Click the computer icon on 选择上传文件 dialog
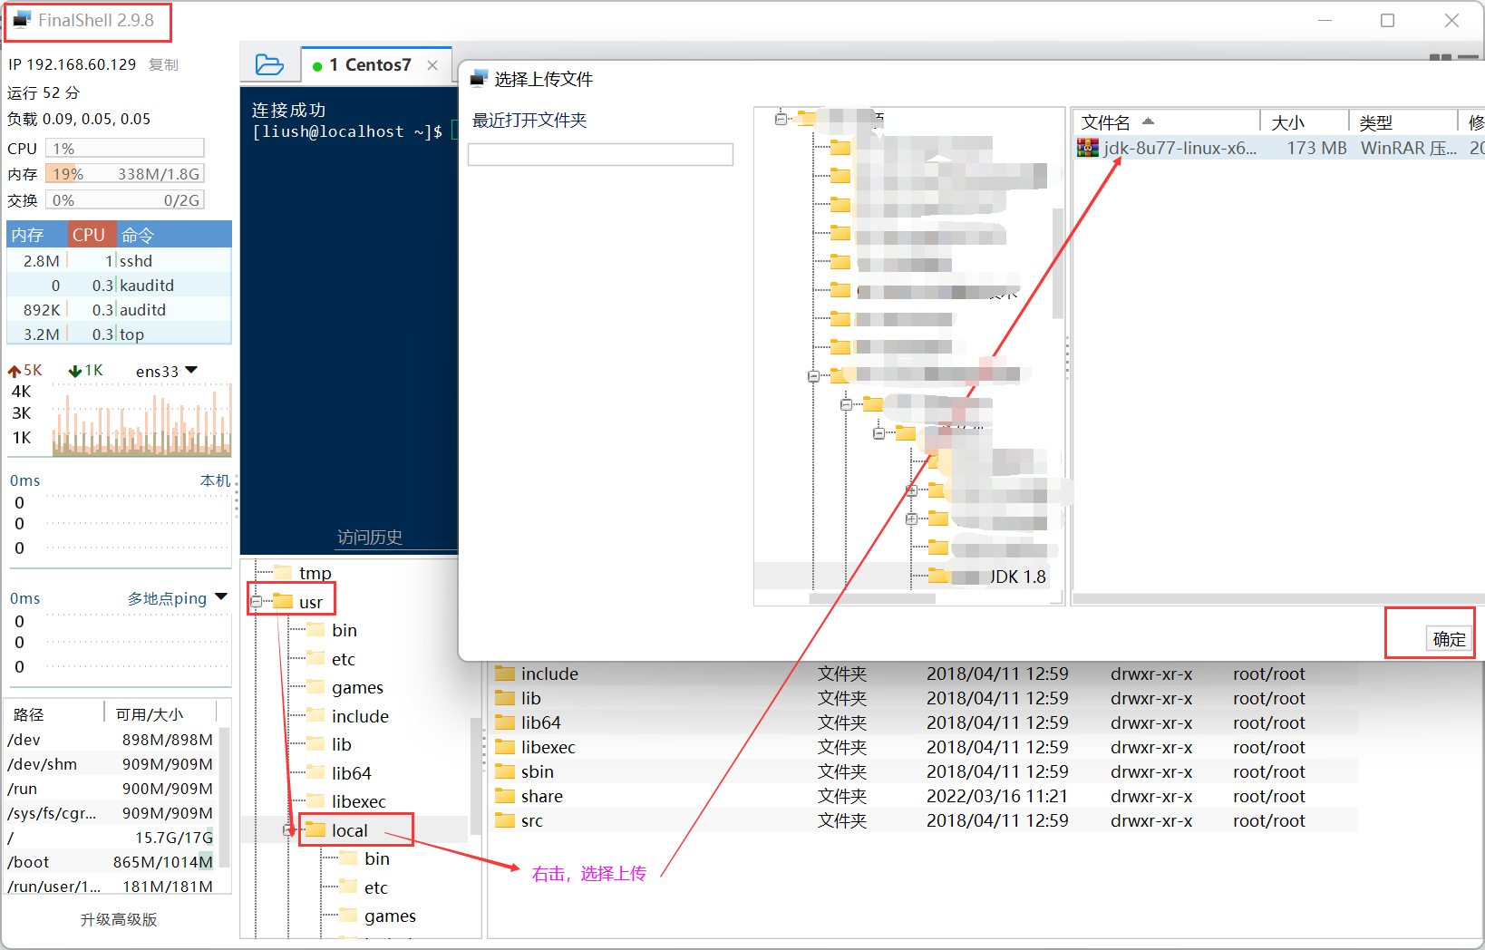The image size is (1485, 950). [x=479, y=79]
